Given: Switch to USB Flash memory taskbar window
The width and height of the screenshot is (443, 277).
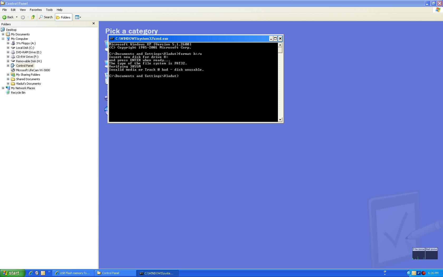Looking at the screenshot, I should tap(73, 273).
